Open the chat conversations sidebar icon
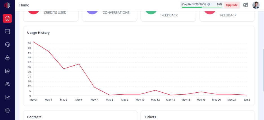Screen dimensions: 264x120 coord(7,32)
